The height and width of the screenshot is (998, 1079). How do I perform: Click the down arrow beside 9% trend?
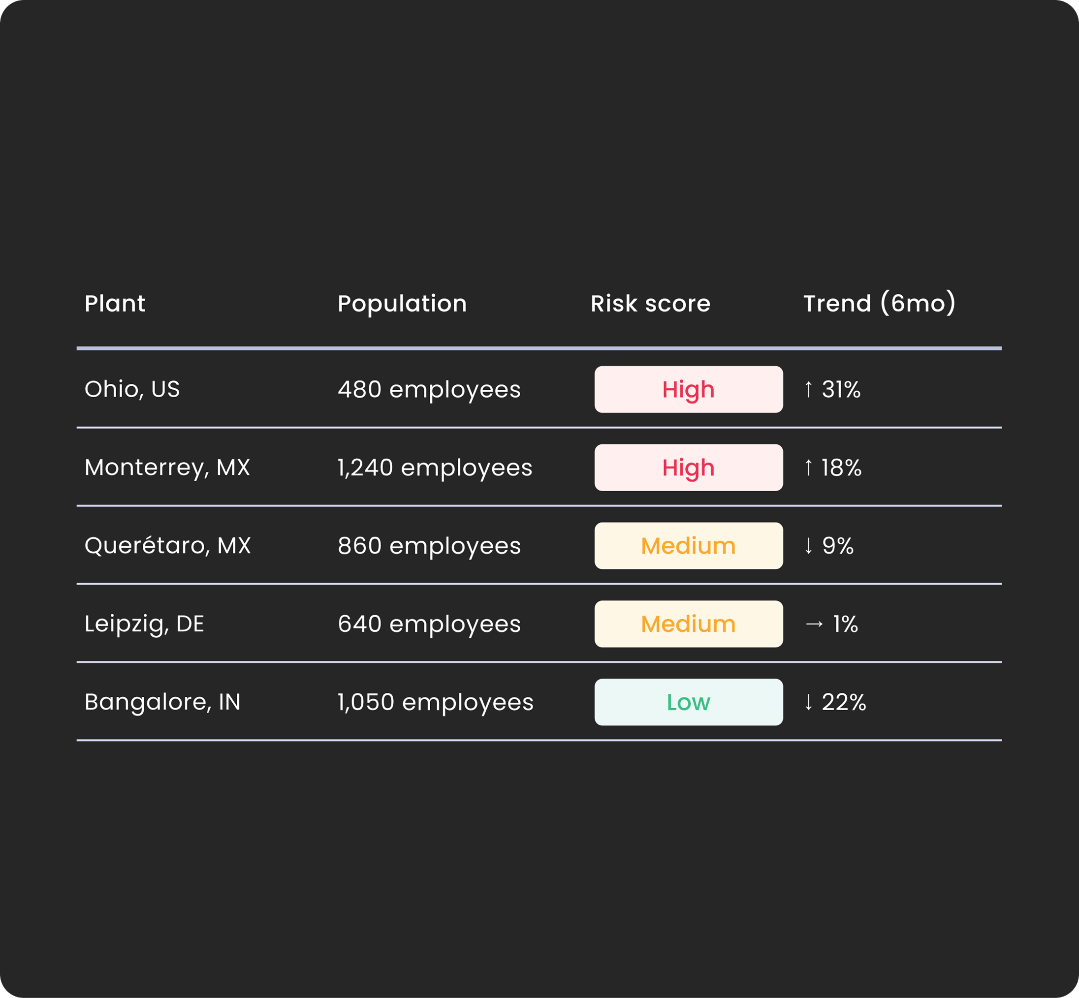pos(808,545)
